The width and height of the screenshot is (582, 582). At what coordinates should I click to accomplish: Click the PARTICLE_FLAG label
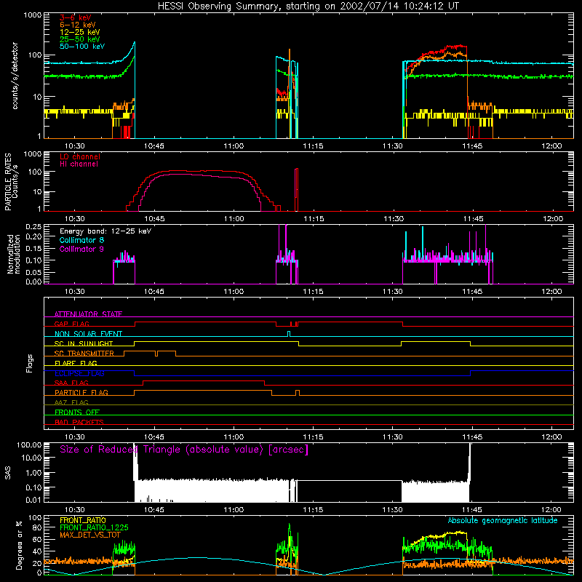tap(81, 392)
